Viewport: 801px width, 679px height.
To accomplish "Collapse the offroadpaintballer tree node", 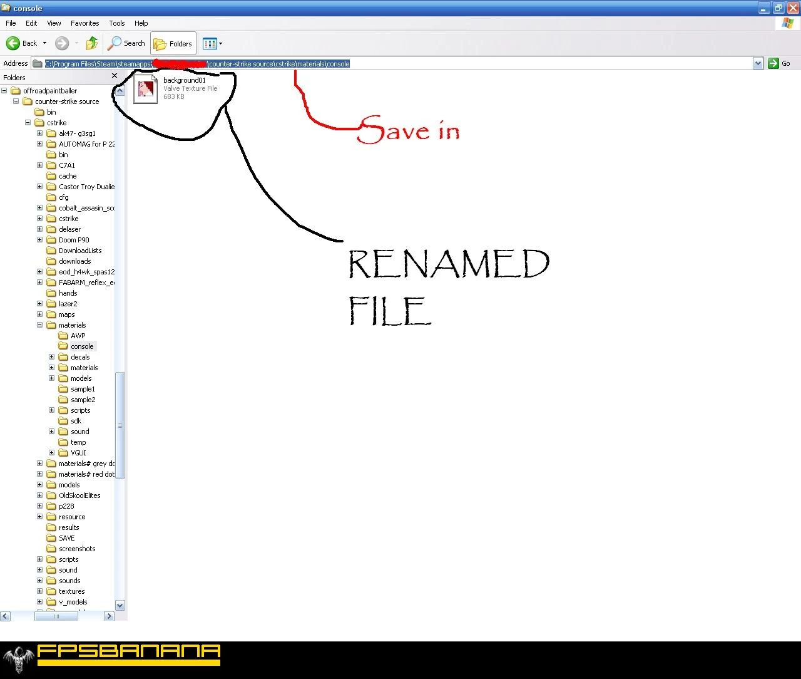I will coord(4,91).
